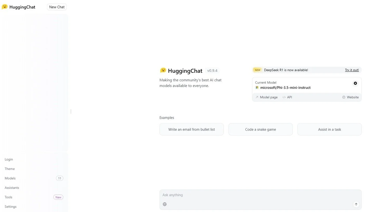This screenshot has width=374, height=212.
Task: Focus the Ask anything input field
Action: pyautogui.click(x=260, y=195)
